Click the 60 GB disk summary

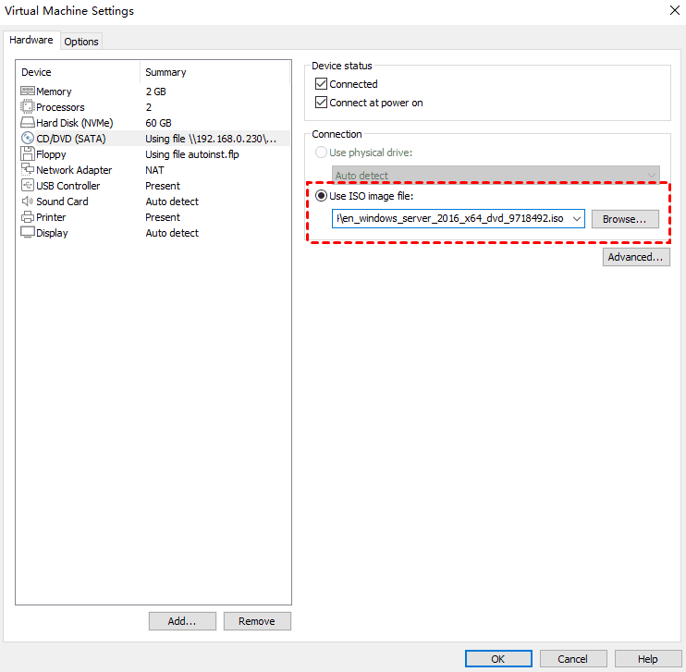(x=158, y=123)
